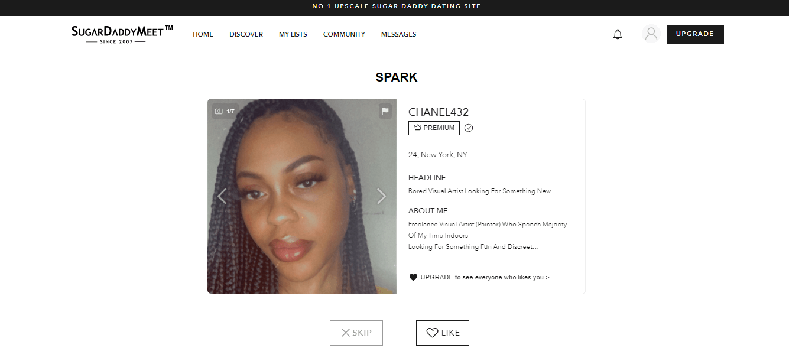Show previous photo with left arrow

coord(222,196)
